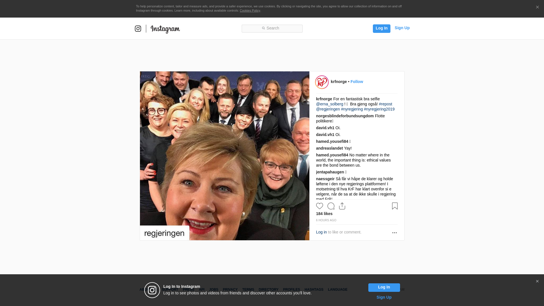Open the JOBS footer link

click(x=214, y=290)
